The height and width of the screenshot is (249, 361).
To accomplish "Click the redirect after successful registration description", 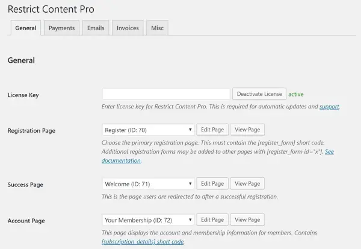I will click(190, 197).
